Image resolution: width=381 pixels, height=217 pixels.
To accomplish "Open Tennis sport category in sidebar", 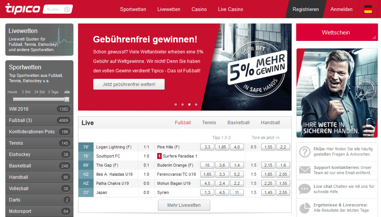I will click(x=39, y=143).
